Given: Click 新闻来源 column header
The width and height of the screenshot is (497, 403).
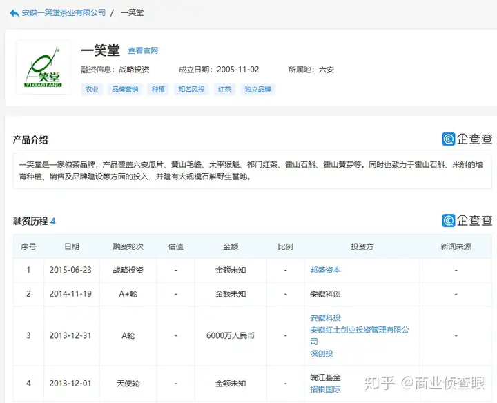Looking at the screenshot, I should tap(456, 246).
